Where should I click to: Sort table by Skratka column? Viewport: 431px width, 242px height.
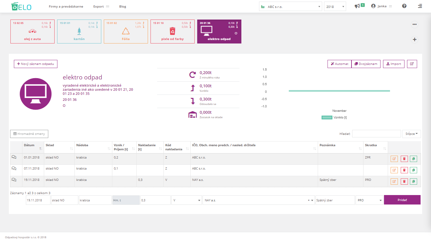pyautogui.click(x=375, y=147)
